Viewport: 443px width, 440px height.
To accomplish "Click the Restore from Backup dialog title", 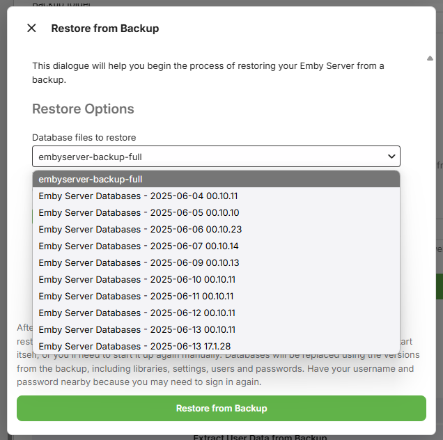I will (x=104, y=29).
